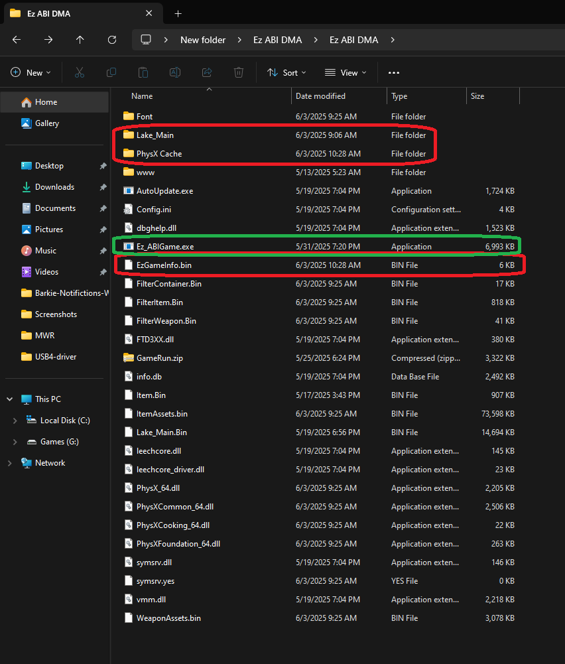565x664 pixels.
Task: Open the Sort dropdown menu
Action: (286, 73)
